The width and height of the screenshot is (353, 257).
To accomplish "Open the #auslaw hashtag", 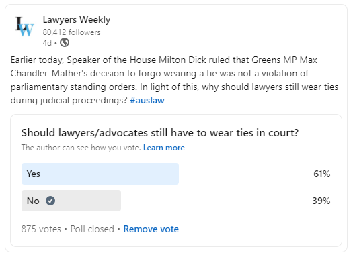I will coord(147,100).
